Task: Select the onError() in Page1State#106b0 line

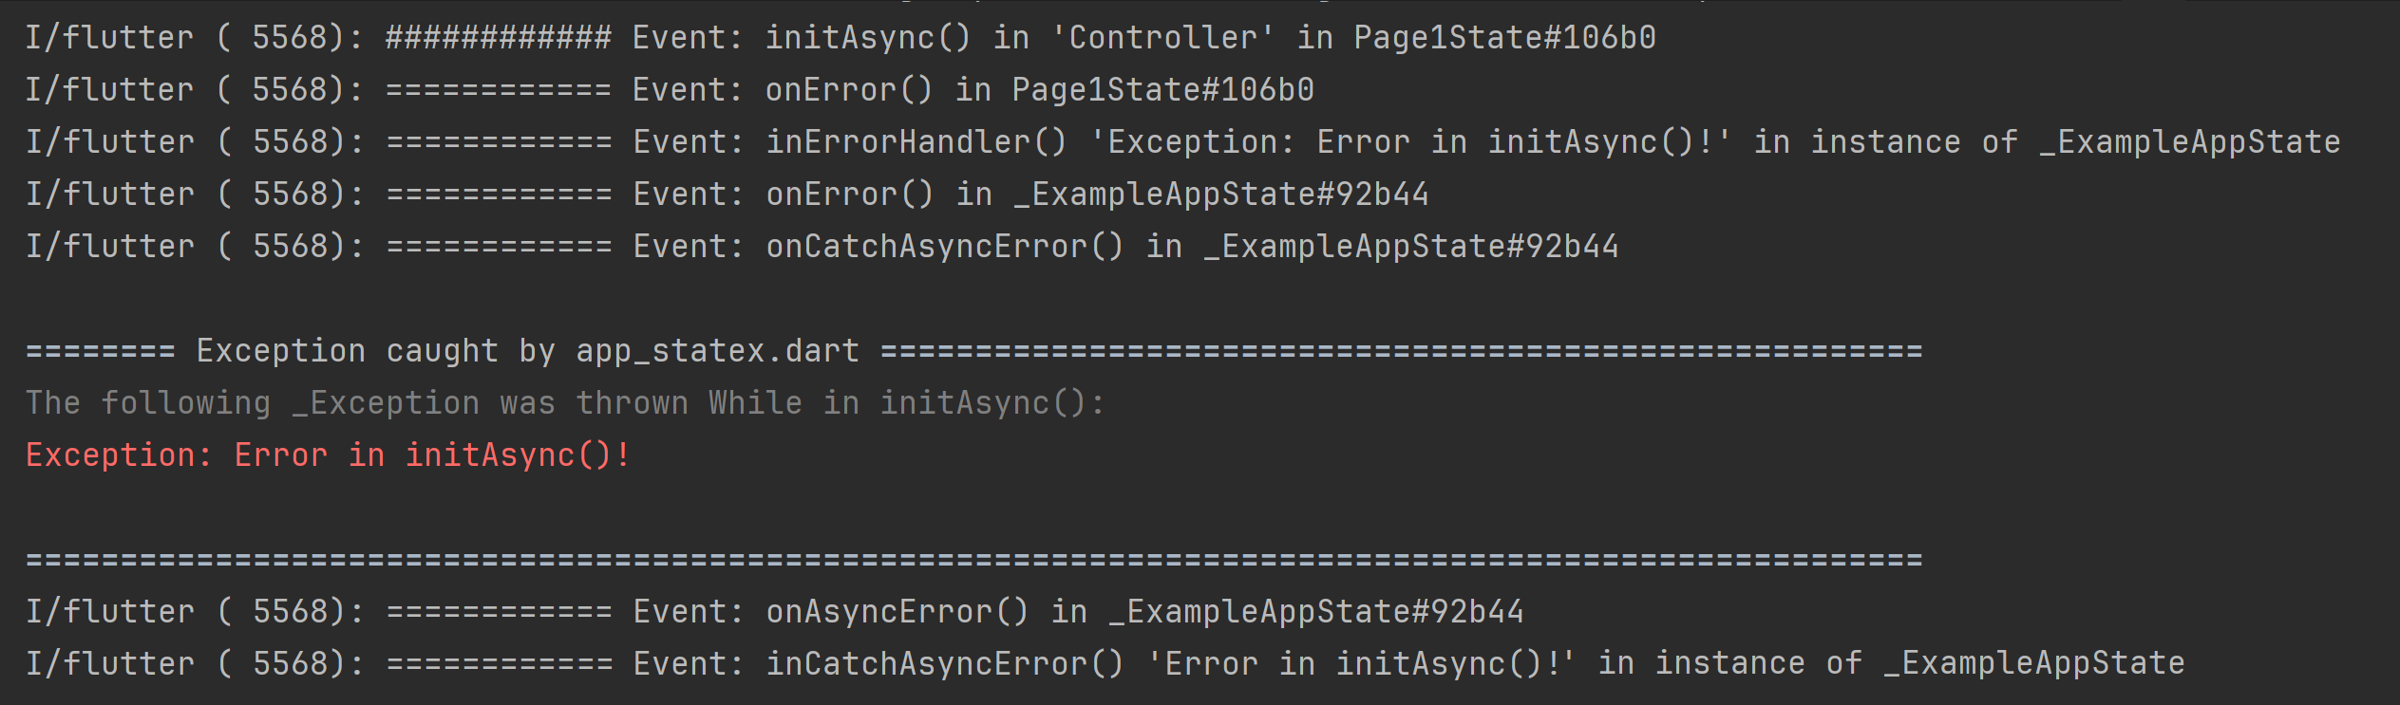Action: [670, 90]
